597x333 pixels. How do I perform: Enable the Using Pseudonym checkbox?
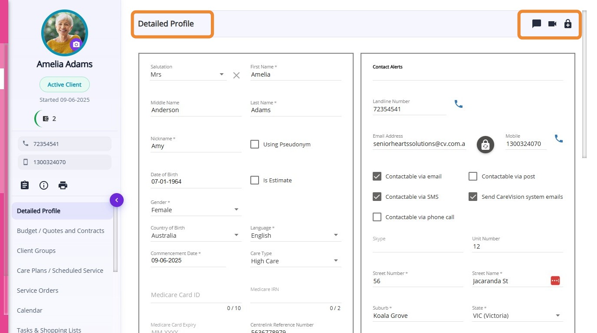[255, 144]
